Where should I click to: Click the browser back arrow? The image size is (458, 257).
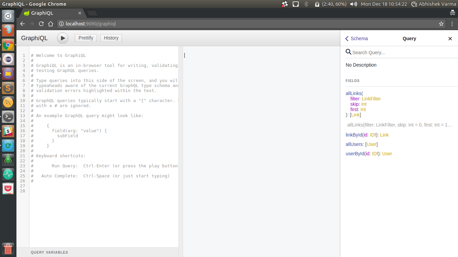[x=22, y=24]
